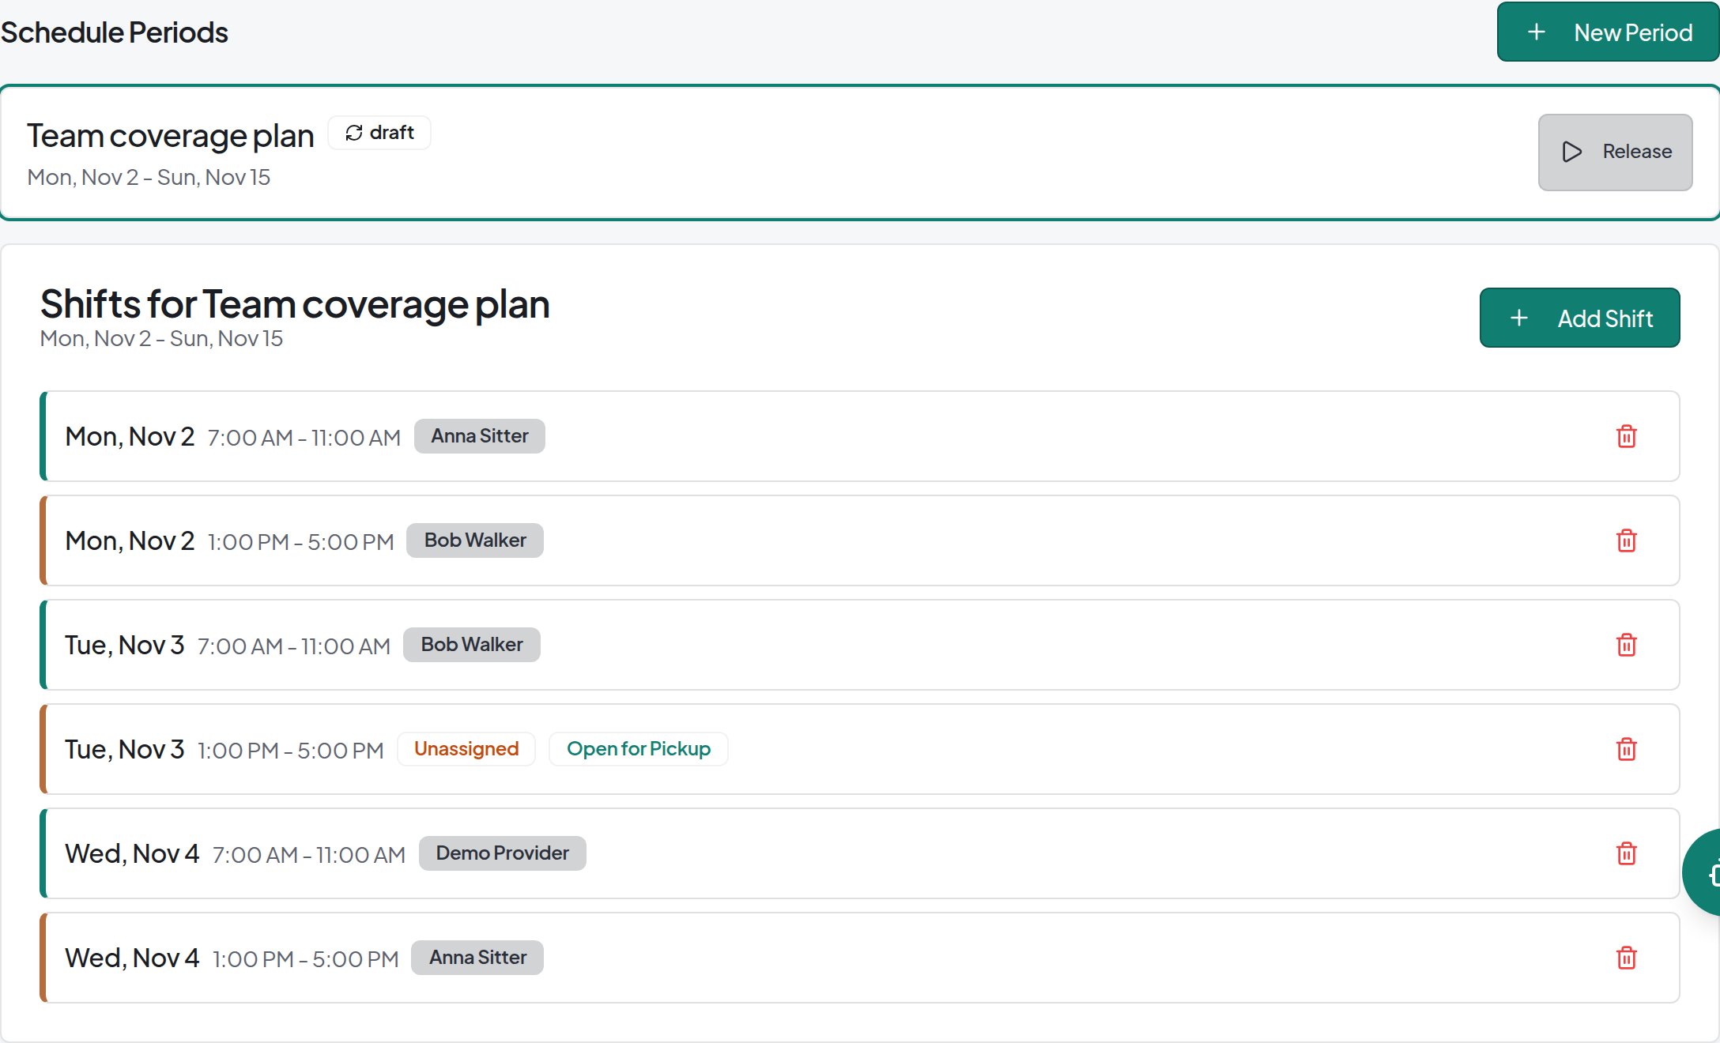
Task: Click the Anna Sitter badge on Wed, Nov 4
Action: (x=477, y=958)
